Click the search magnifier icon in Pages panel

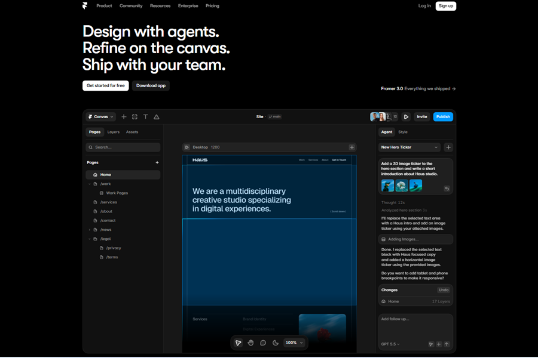point(91,147)
